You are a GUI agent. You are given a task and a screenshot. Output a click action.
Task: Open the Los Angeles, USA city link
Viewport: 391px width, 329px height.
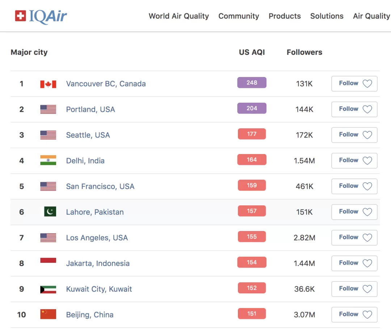[x=97, y=238]
